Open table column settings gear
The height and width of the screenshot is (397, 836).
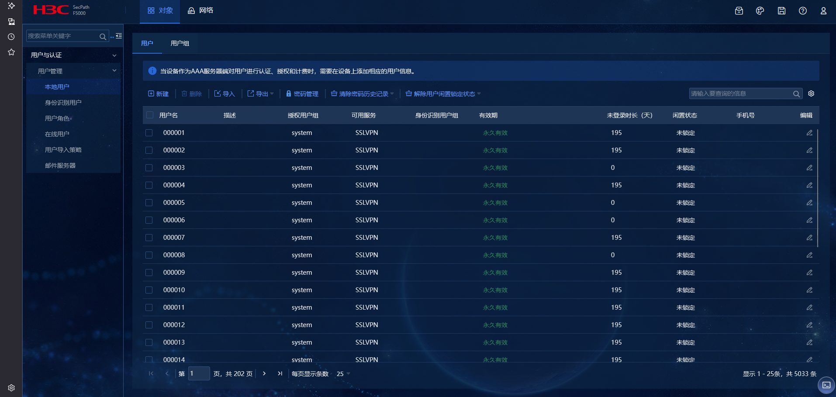811,93
